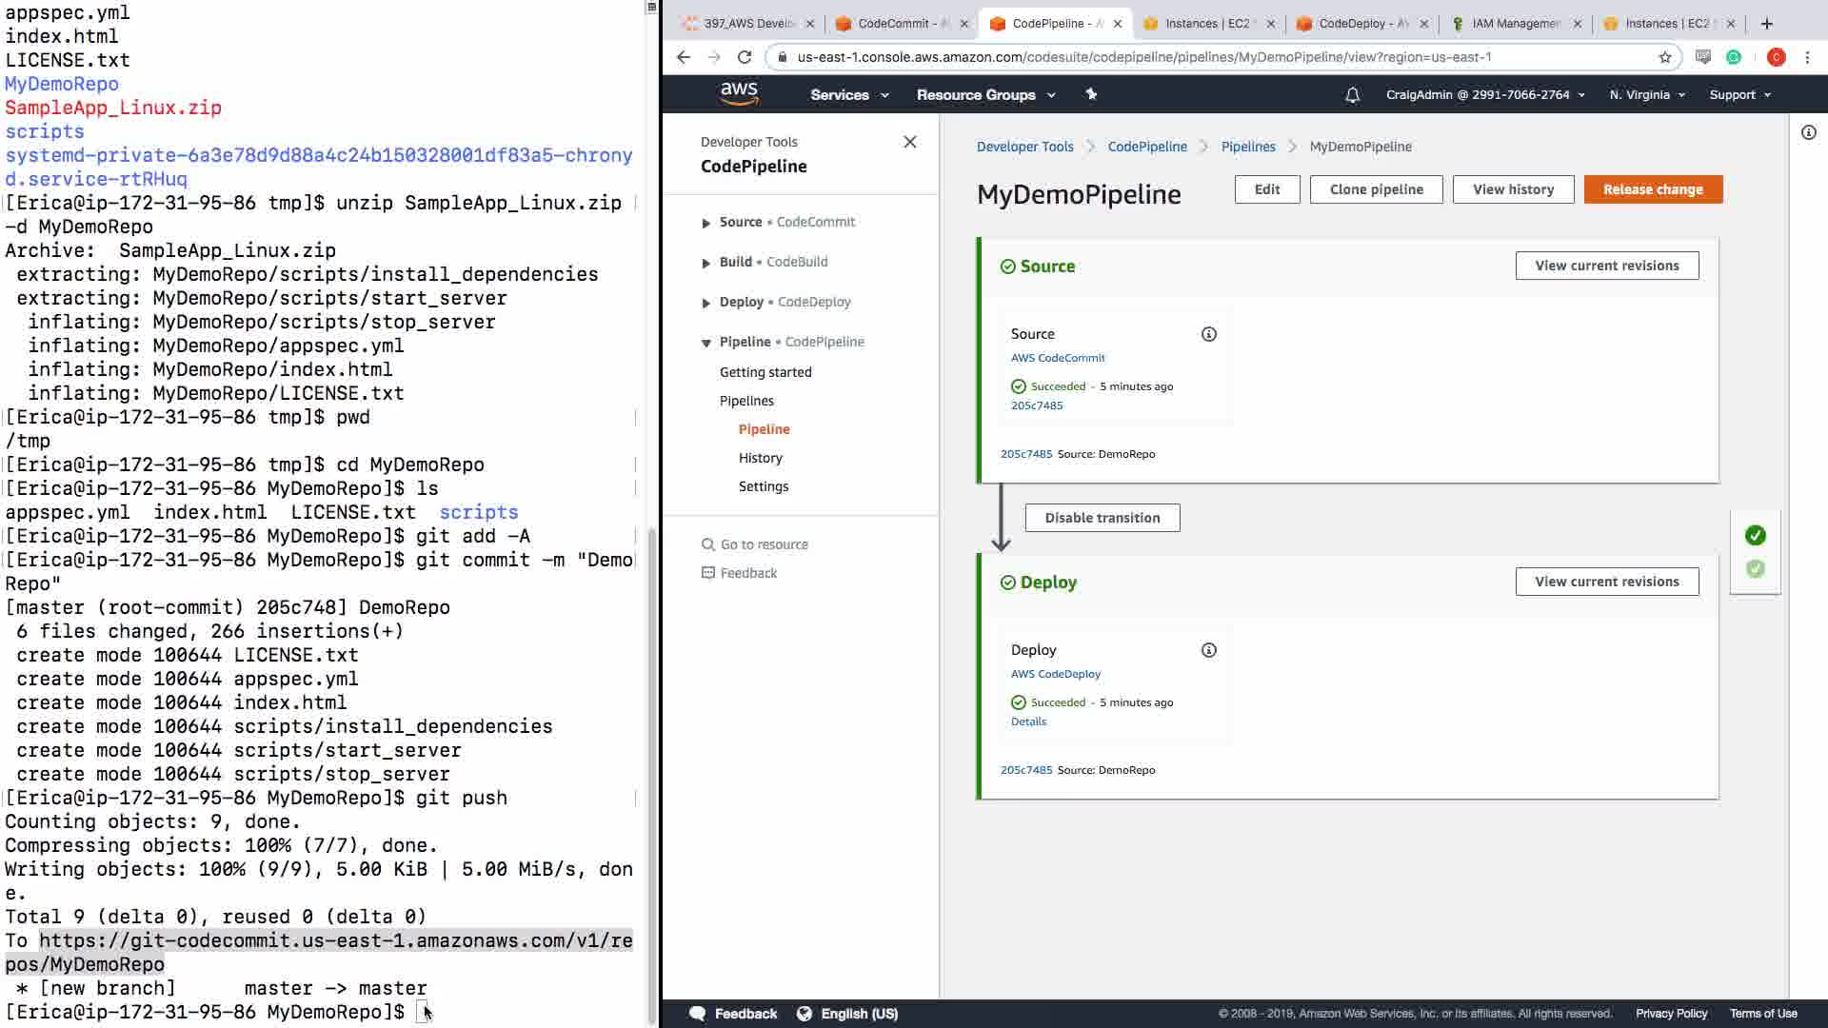Click the Source action info icon
The width and height of the screenshot is (1828, 1028).
pos(1208,334)
